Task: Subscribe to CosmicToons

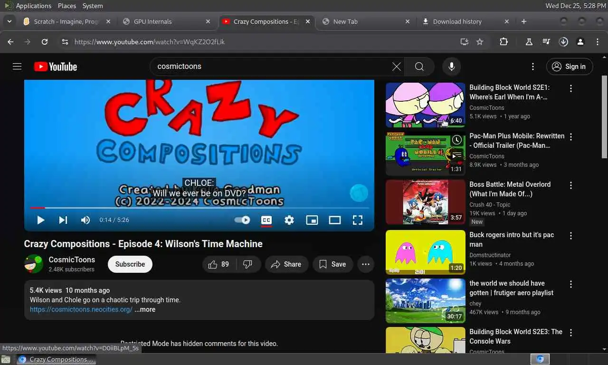Action: coord(130,264)
